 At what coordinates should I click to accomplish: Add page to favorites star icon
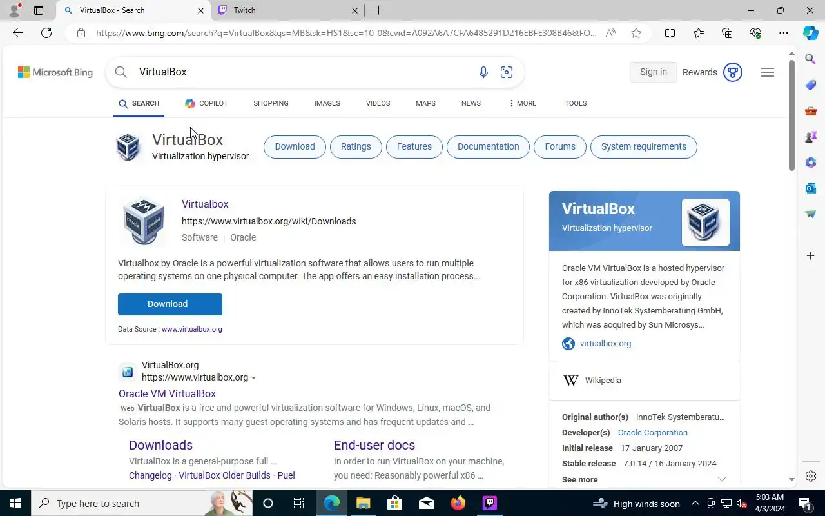(x=636, y=33)
